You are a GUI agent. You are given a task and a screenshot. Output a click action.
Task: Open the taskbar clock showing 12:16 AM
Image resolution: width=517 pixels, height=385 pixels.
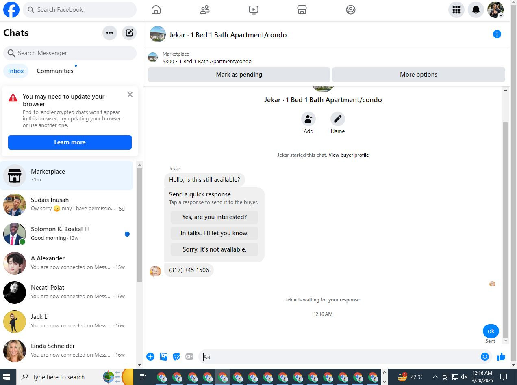tap(482, 377)
